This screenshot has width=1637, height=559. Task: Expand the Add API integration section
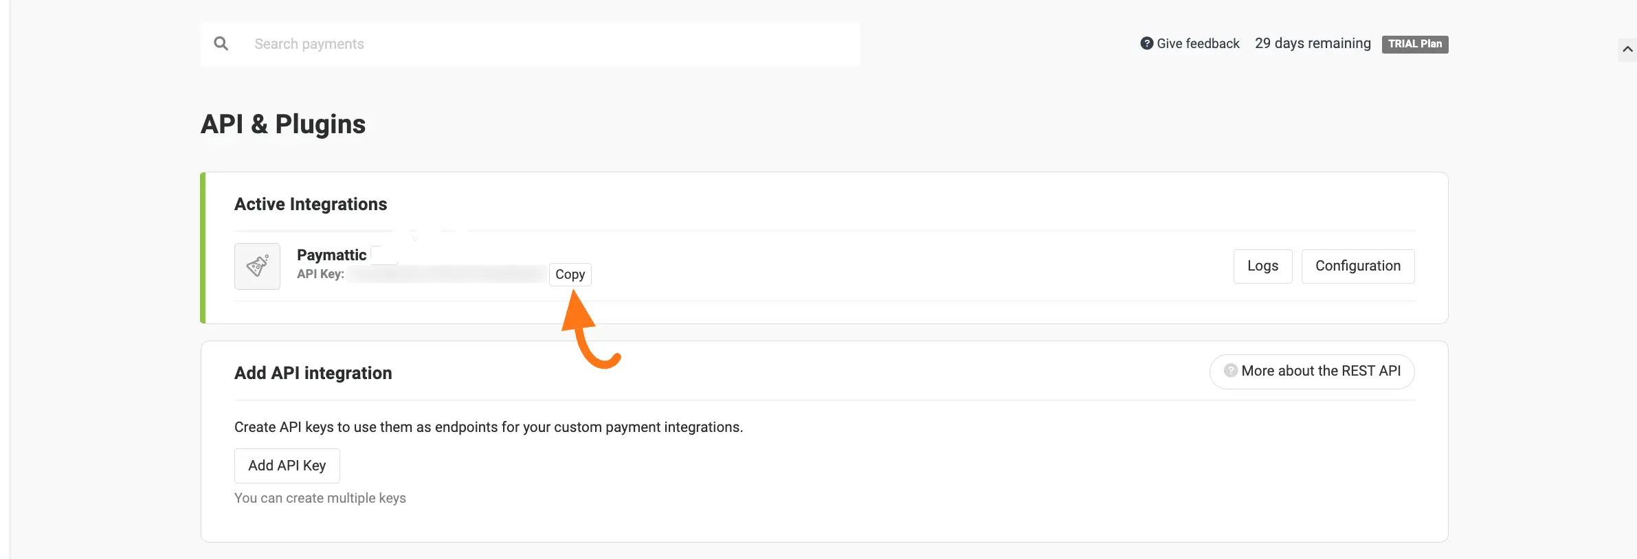coord(313,373)
